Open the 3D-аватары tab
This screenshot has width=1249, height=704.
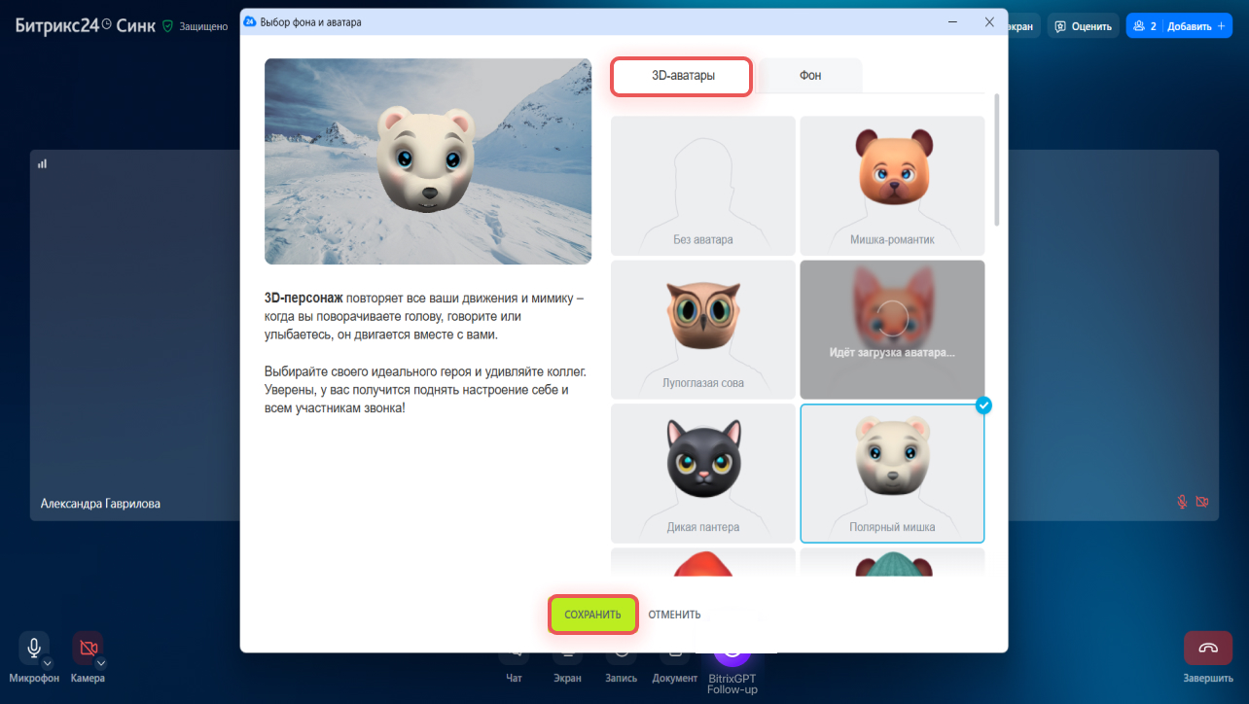(x=681, y=76)
